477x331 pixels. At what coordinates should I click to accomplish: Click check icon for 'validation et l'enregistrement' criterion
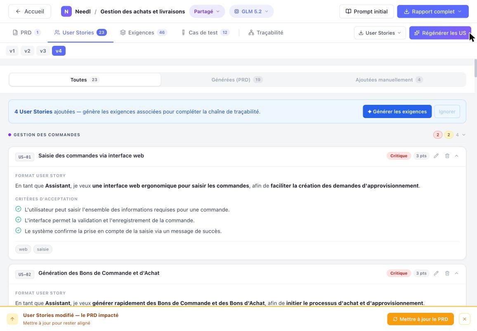[18, 220]
